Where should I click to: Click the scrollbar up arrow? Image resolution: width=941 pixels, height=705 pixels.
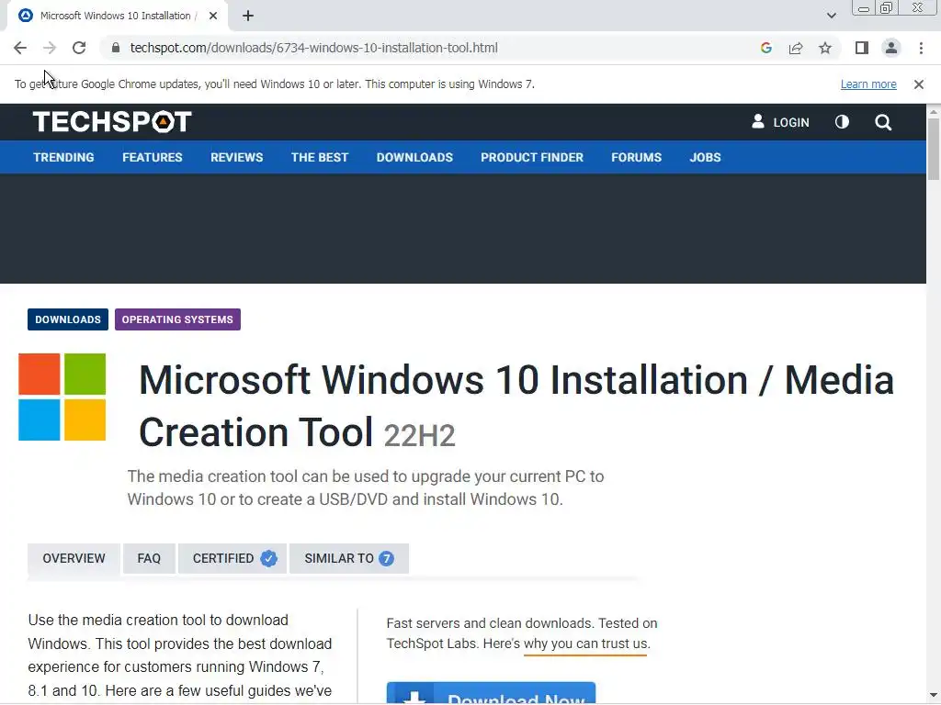tap(934, 111)
